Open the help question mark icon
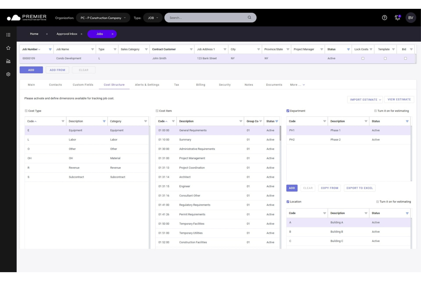The image size is (421, 281). [384, 18]
